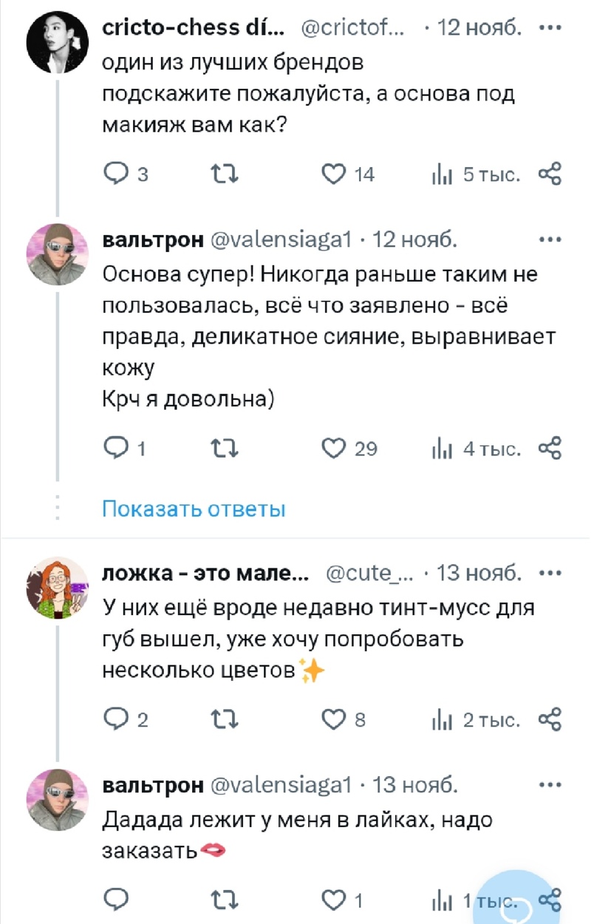Open ложка - это мале… avatar
The height and width of the screenshot is (924, 591).
pos(58,586)
